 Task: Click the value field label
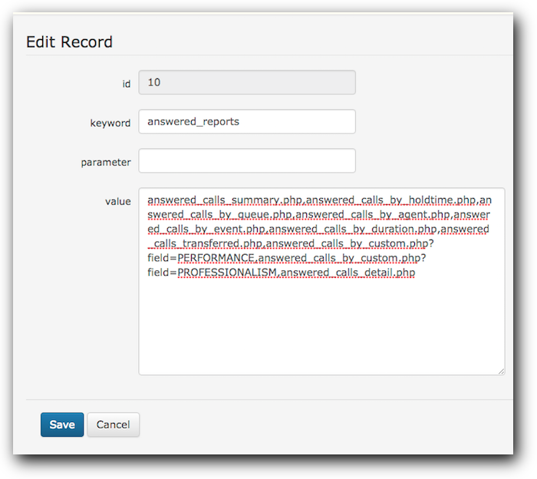pos(118,201)
